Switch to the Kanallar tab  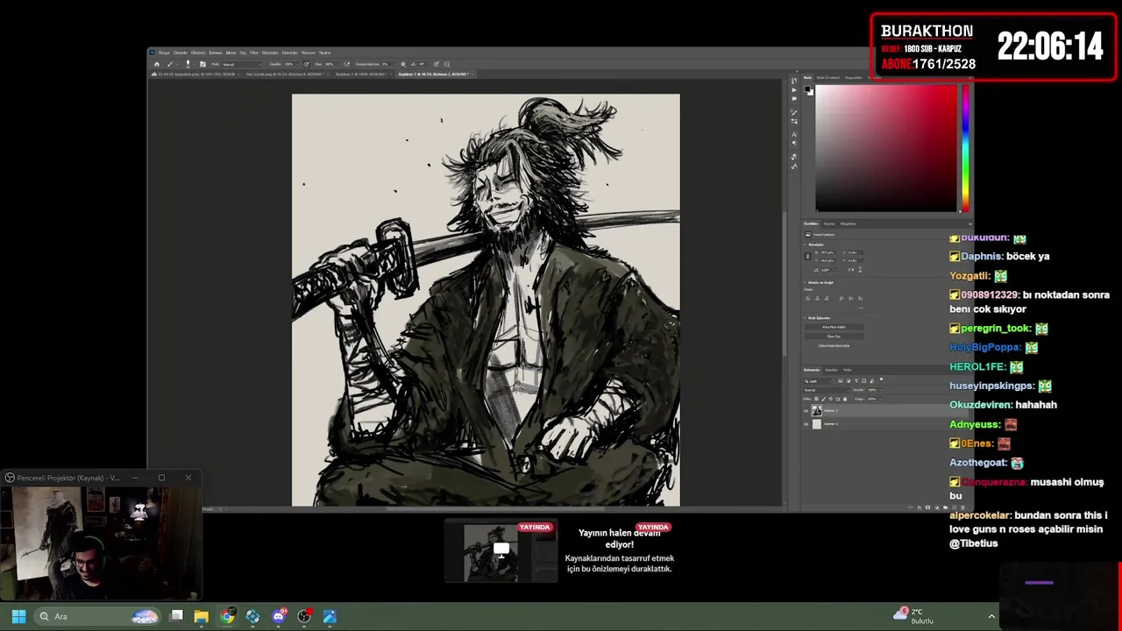(831, 370)
